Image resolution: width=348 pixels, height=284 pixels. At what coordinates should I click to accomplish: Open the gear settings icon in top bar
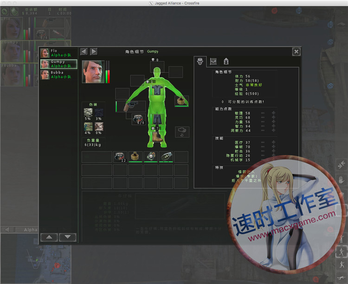5,11
